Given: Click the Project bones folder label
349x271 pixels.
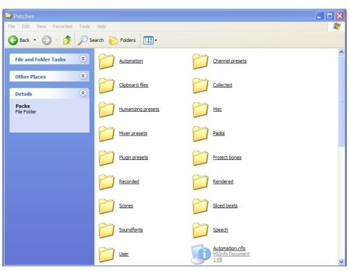Looking at the screenshot, I should tap(227, 158).
